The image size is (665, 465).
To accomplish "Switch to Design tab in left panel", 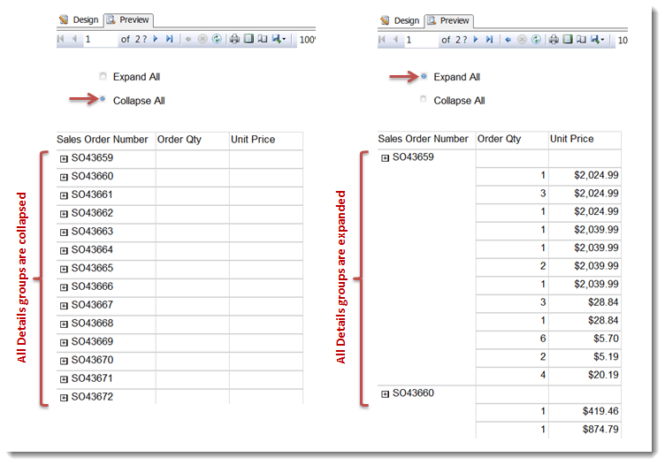I will pyautogui.click(x=79, y=19).
